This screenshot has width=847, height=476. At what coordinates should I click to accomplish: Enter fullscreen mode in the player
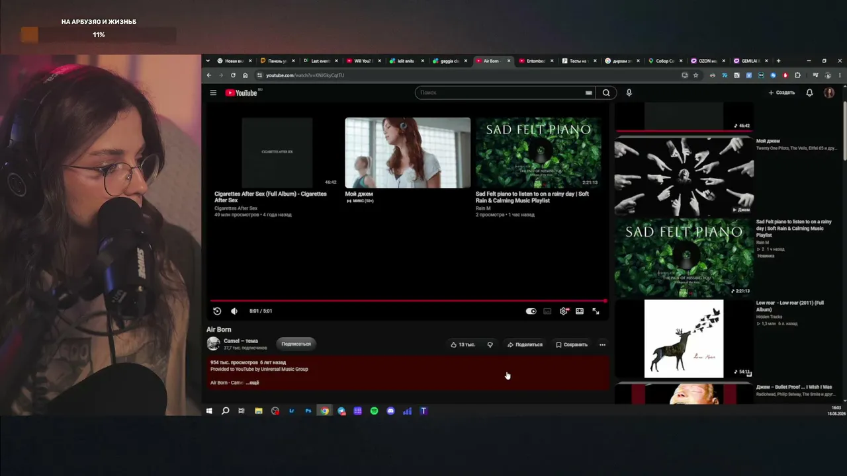pos(596,311)
